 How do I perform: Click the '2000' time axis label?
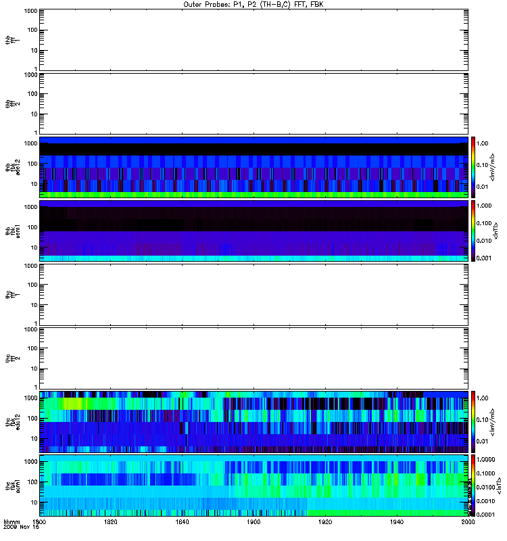click(x=468, y=521)
